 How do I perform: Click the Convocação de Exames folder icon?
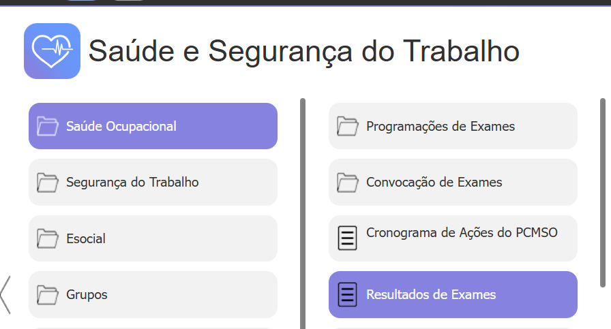click(x=347, y=183)
